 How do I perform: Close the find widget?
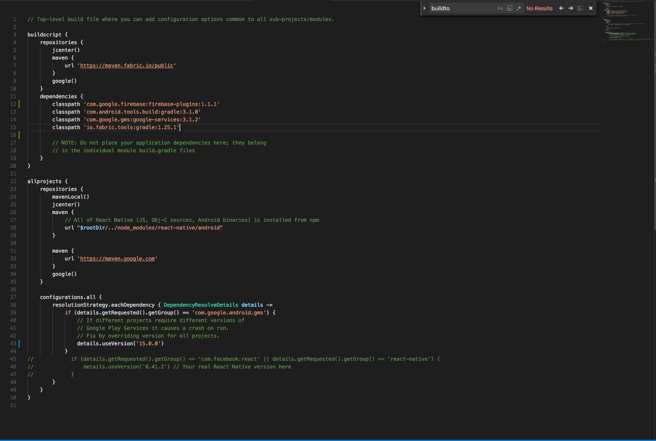[x=591, y=8]
